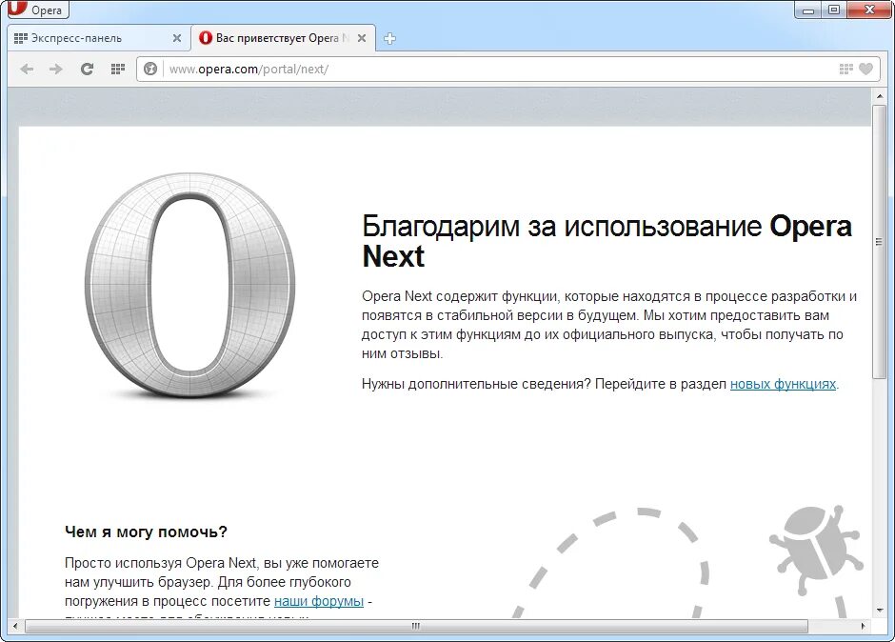Focus the address bar with www.opera.com/portal/next/
Screen dimensions: 895x642
[508, 70]
